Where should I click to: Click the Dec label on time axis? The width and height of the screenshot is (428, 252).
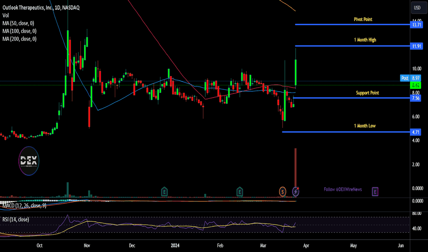(132, 246)
